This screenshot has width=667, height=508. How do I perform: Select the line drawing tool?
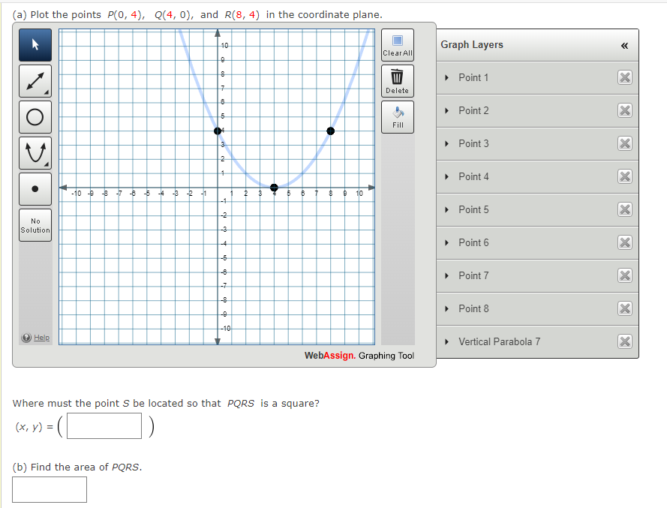pyautogui.click(x=35, y=81)
